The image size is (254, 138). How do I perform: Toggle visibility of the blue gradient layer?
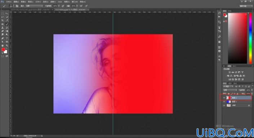(224, 102)
